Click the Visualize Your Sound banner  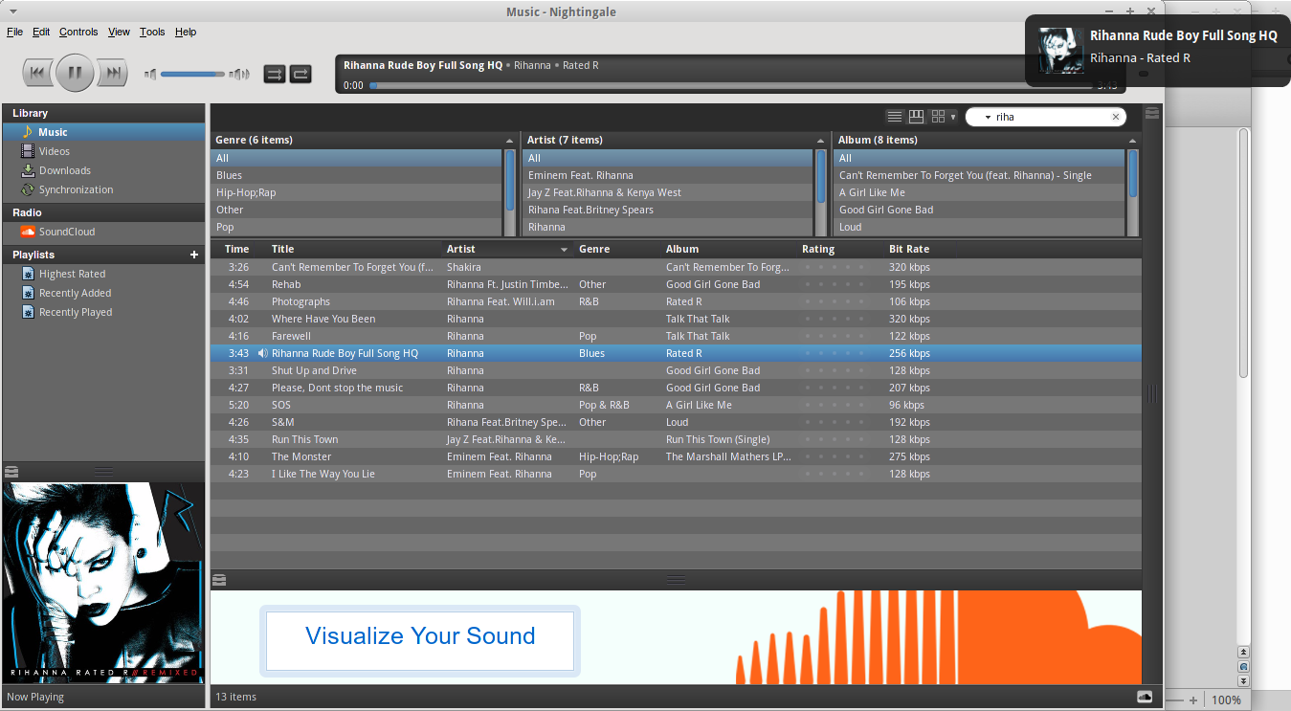click(x=420, y=641)
